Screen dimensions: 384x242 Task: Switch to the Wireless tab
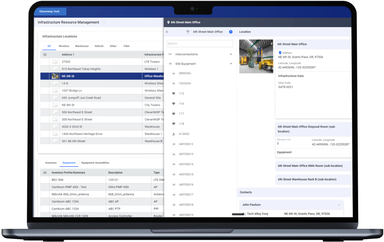point(64,46)
